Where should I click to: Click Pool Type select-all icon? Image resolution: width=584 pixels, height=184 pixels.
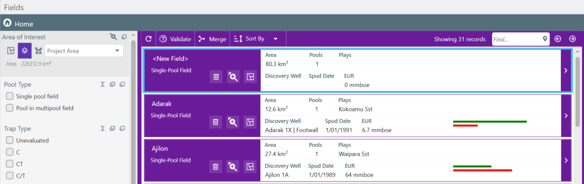coord(112,84)
